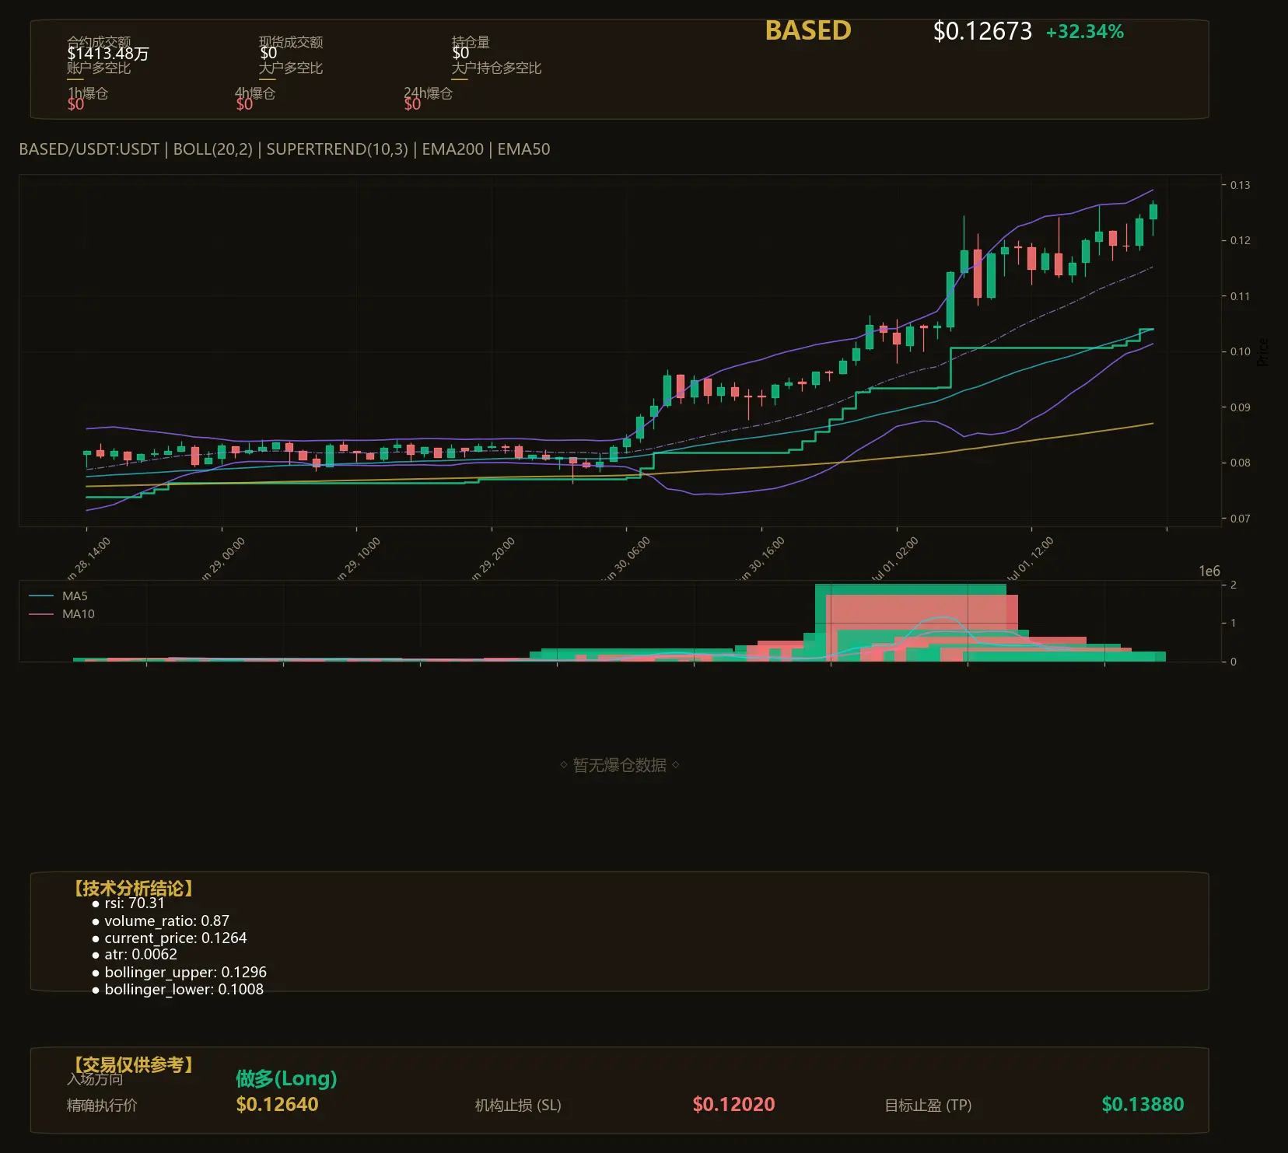The height and width of the screenshot is (1153, 1288).
Task: Click the 合约成交额 label
Action: [x=99, y=42]
